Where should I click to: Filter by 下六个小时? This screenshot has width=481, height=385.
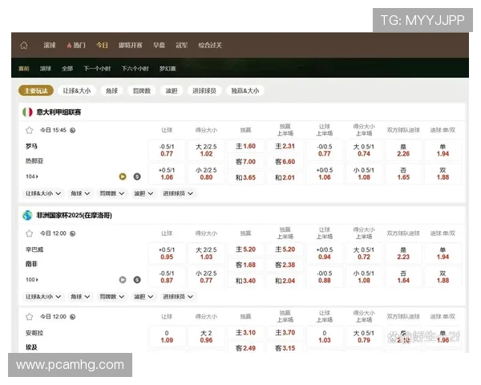pyautogui.click(x=135, y=68)
